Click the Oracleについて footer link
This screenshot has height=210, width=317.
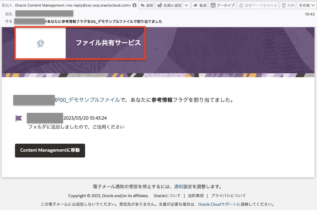tap(167, 196)
